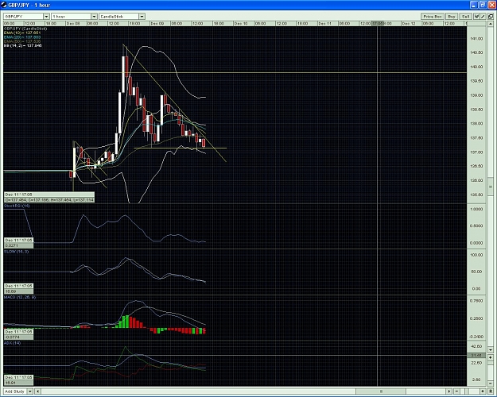Click the EMA (10) legend label

point(22,33)
